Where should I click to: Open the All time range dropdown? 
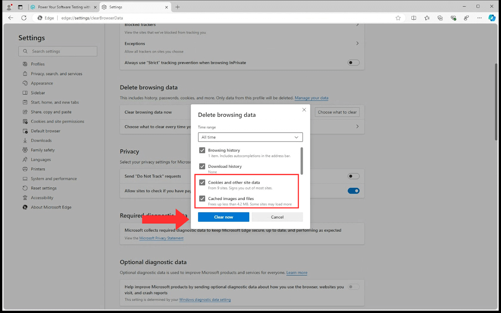(250, 137)
